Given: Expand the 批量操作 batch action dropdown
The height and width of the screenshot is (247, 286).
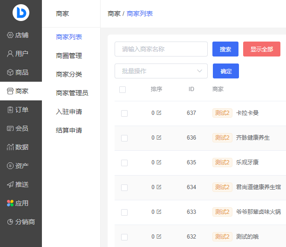Looking at the screenshot, I should tap(161, 71).
